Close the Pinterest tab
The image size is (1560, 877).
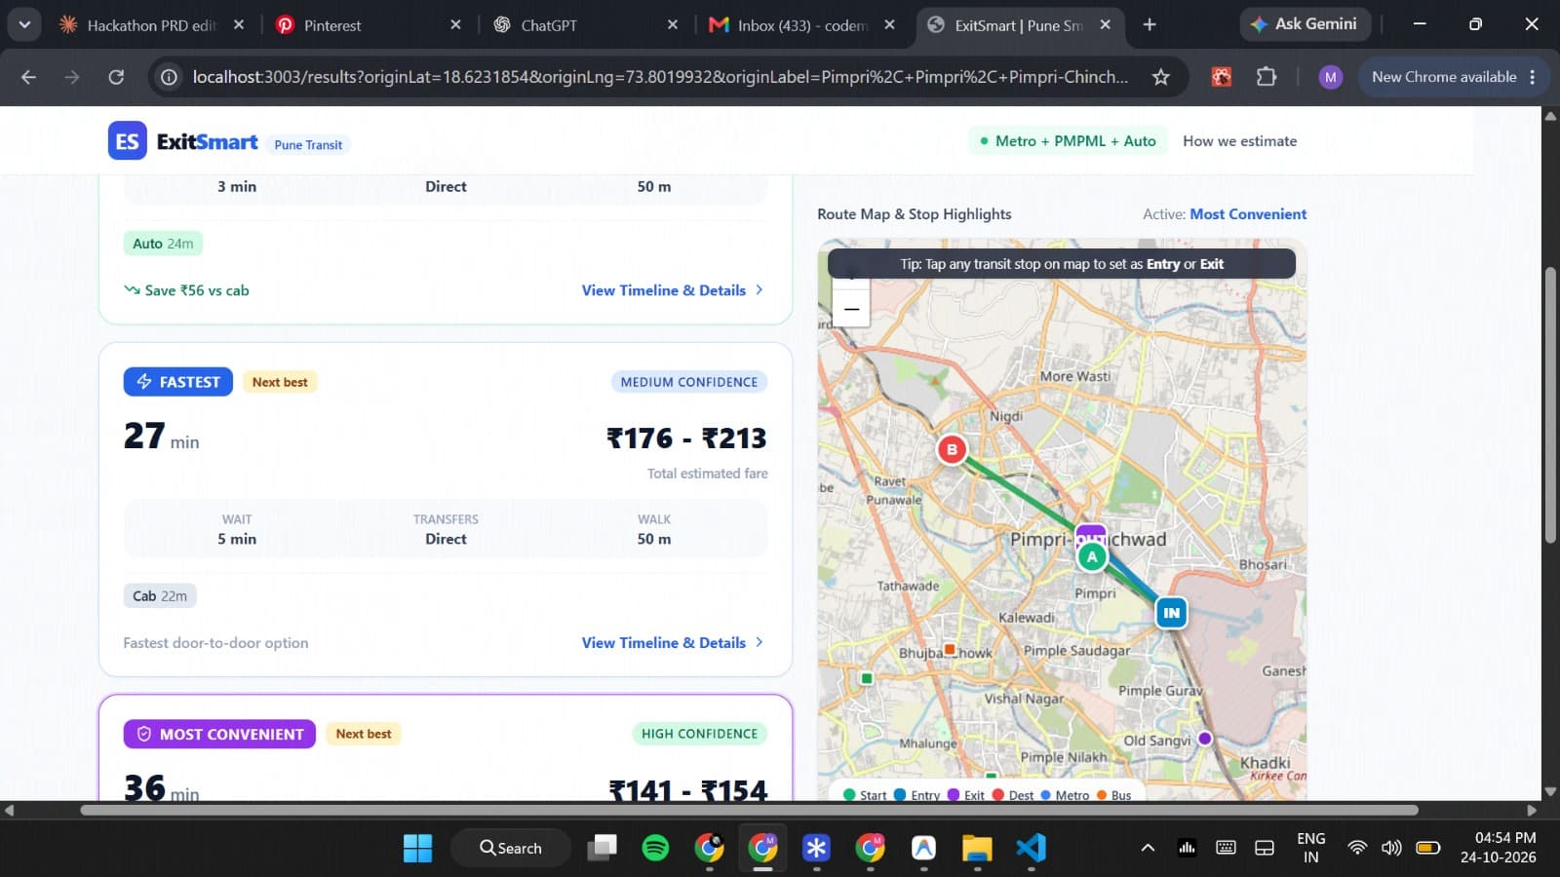pos(455,25)
